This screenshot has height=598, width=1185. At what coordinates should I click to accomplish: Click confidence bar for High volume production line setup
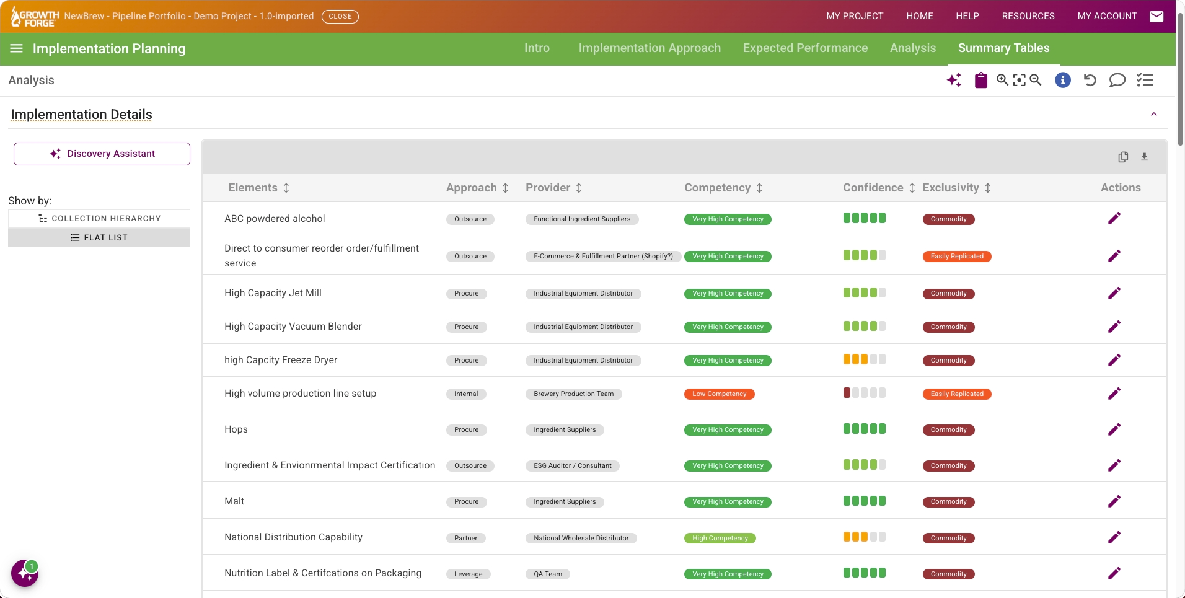point(864,392)
